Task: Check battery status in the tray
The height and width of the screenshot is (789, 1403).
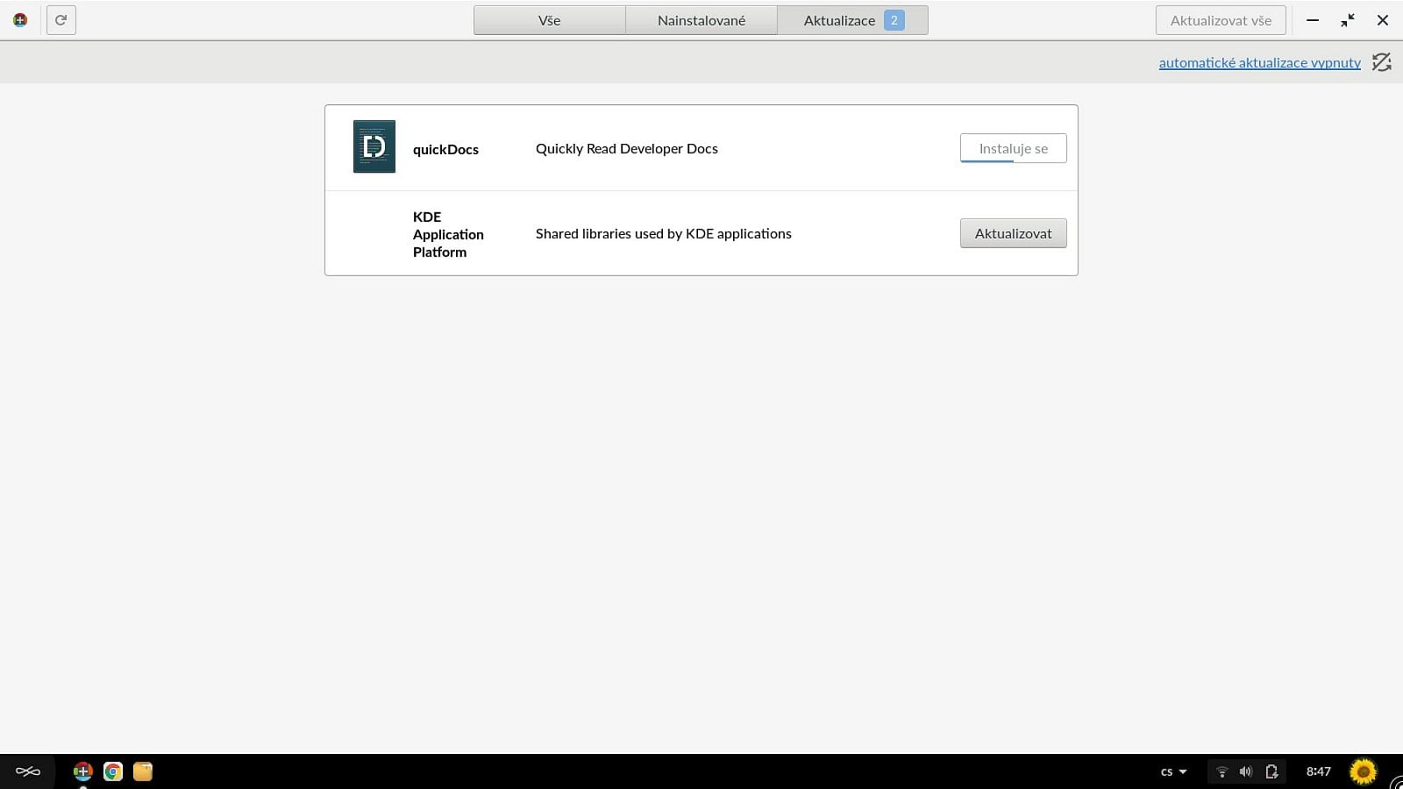Action: pos(1271,771)
